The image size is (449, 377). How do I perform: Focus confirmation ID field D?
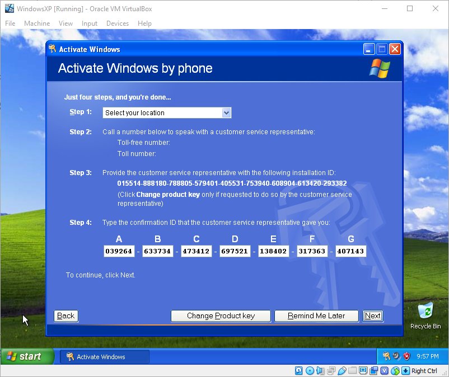235,251
